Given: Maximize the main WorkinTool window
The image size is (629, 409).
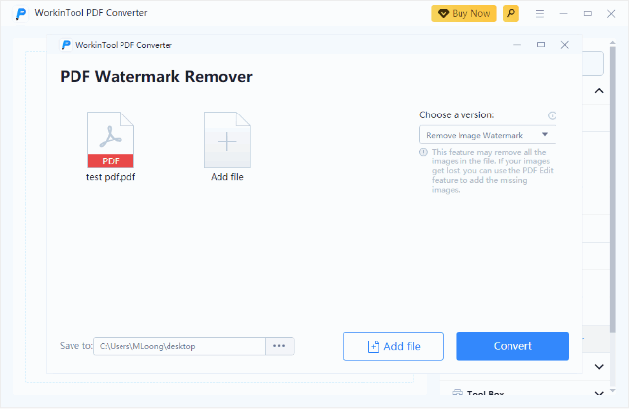Looking at the screenshot, I should (x=588, y=14).
